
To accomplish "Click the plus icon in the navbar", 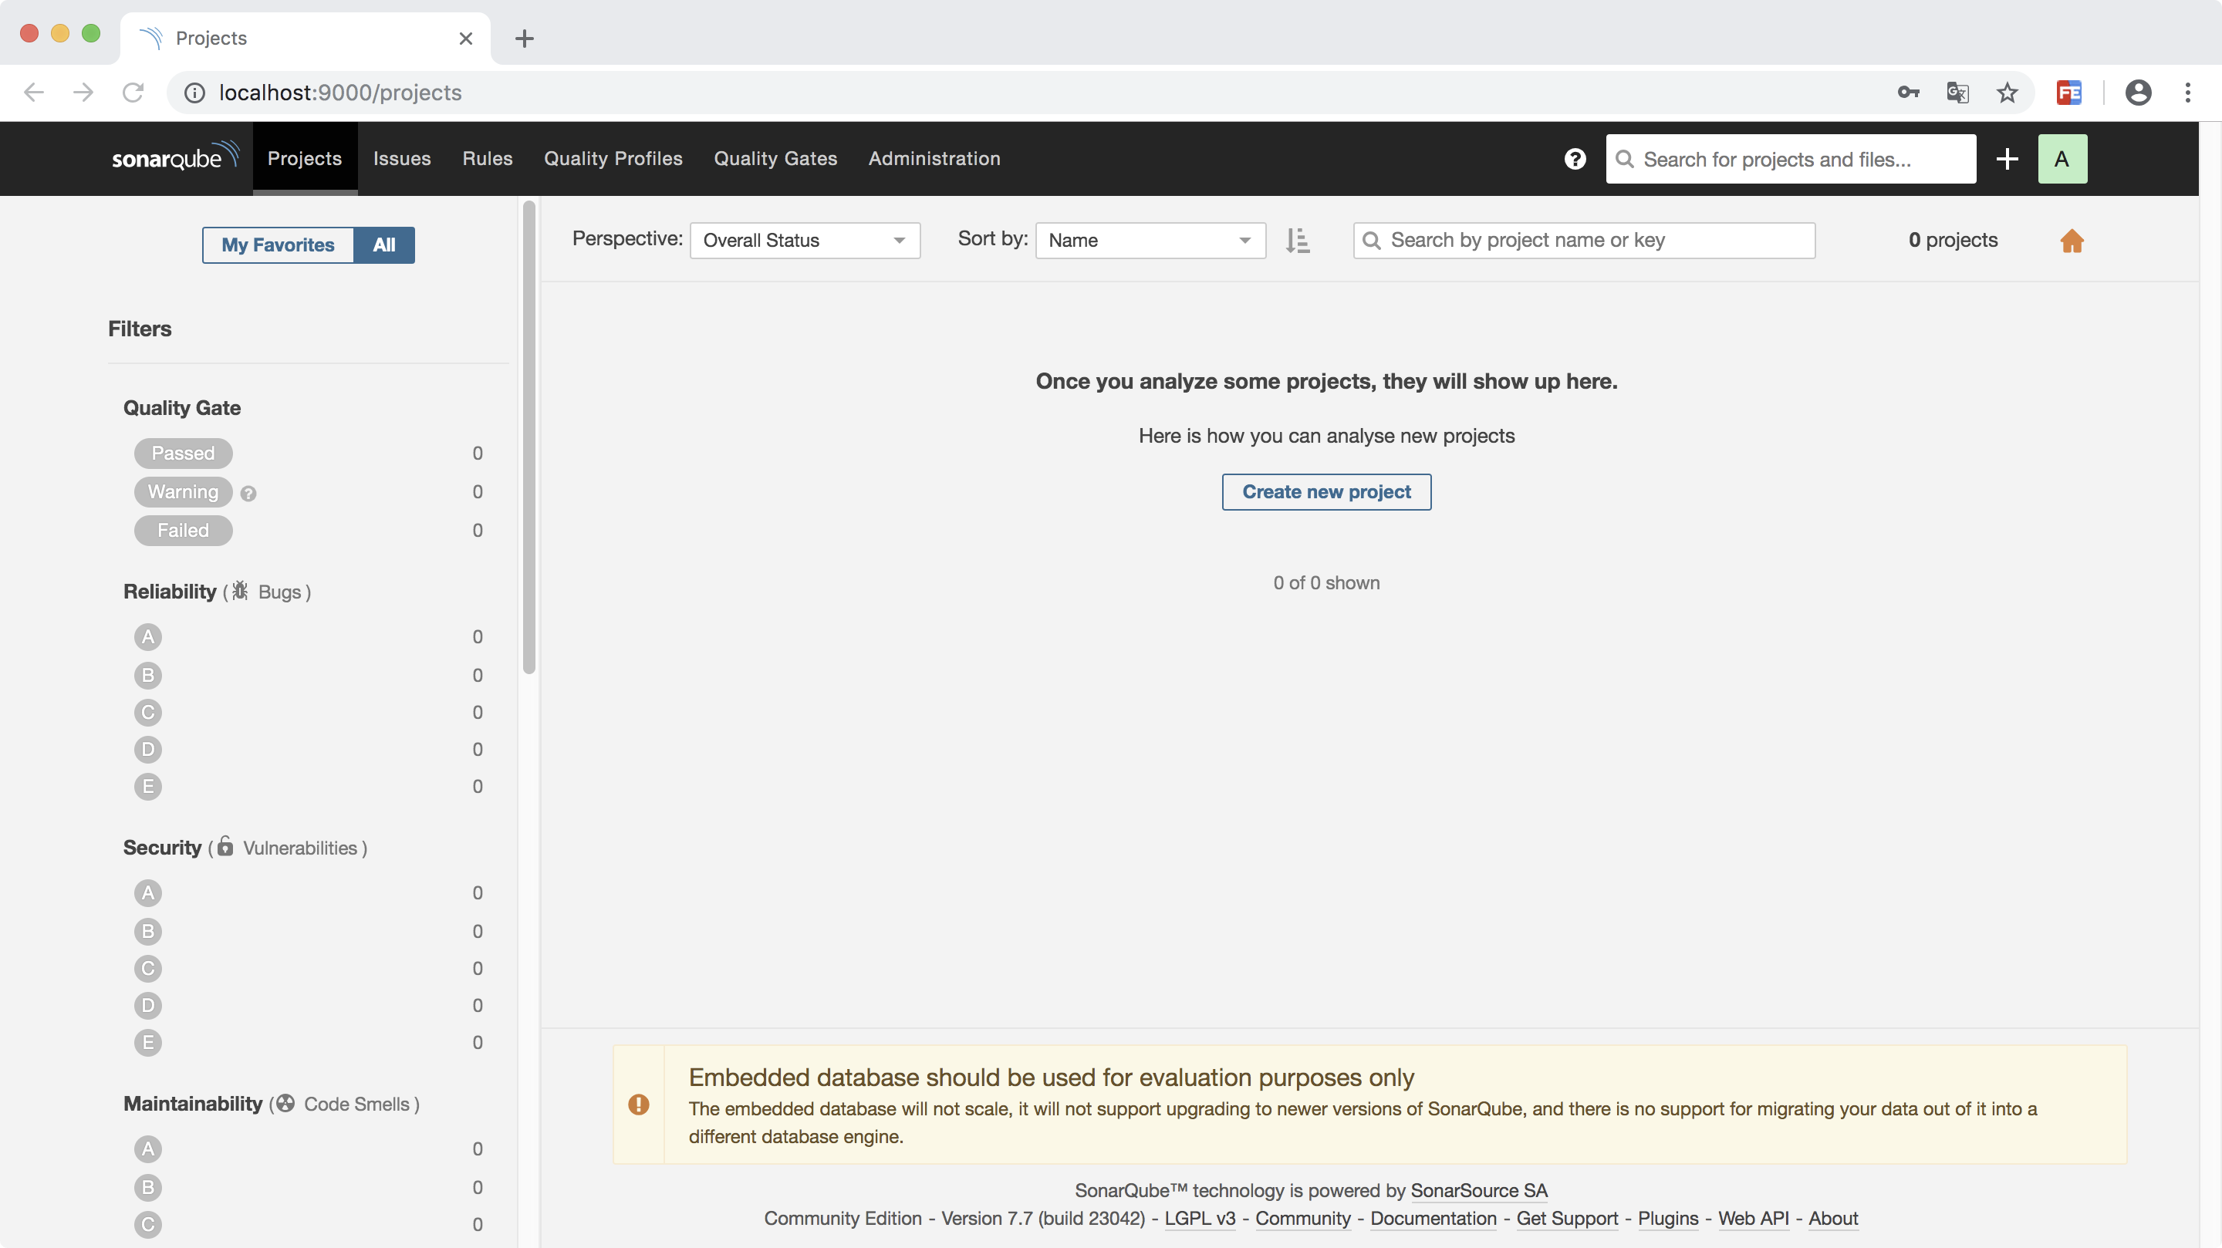I will 2006,159.
